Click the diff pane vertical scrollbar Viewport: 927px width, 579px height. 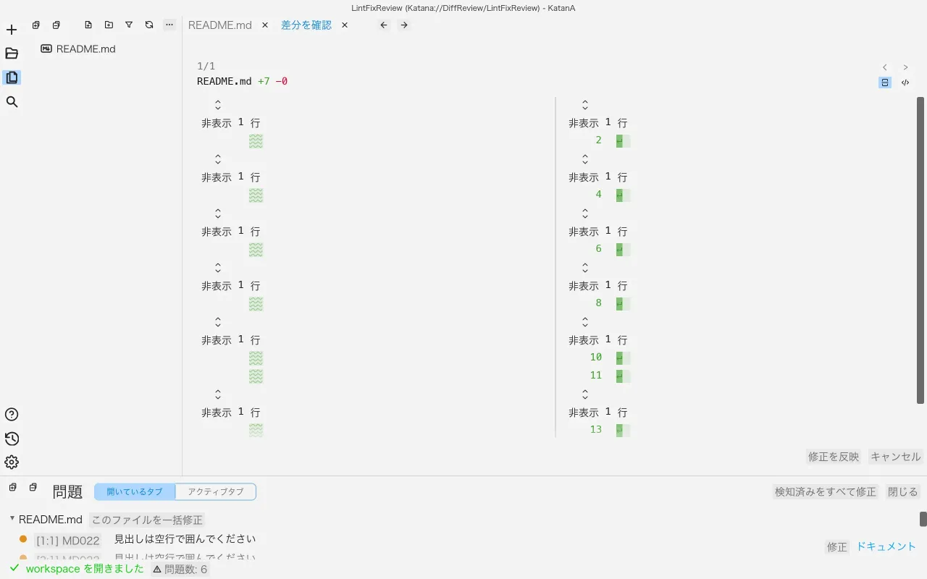(921, 250)
